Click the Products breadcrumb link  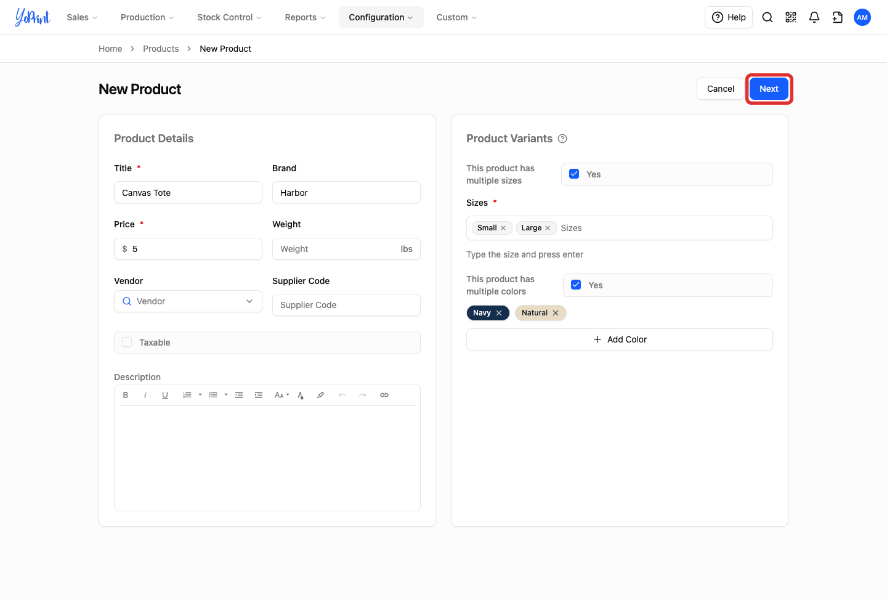tap(161, 49)
